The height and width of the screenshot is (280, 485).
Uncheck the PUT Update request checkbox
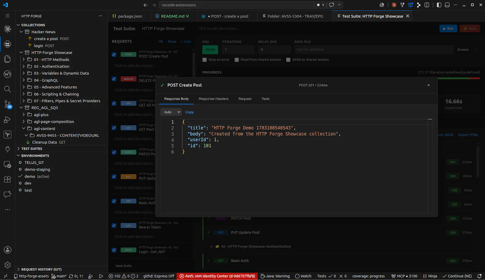pyautogui.click(x=114, y=176)
